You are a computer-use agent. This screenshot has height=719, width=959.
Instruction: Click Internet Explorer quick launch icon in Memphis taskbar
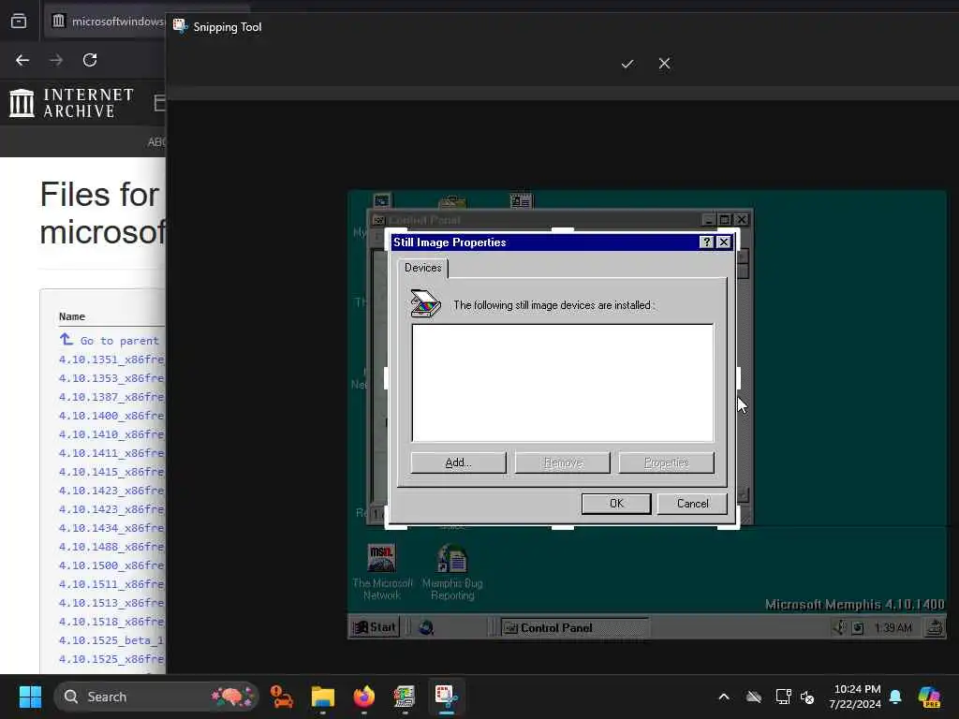click(426, 627)
